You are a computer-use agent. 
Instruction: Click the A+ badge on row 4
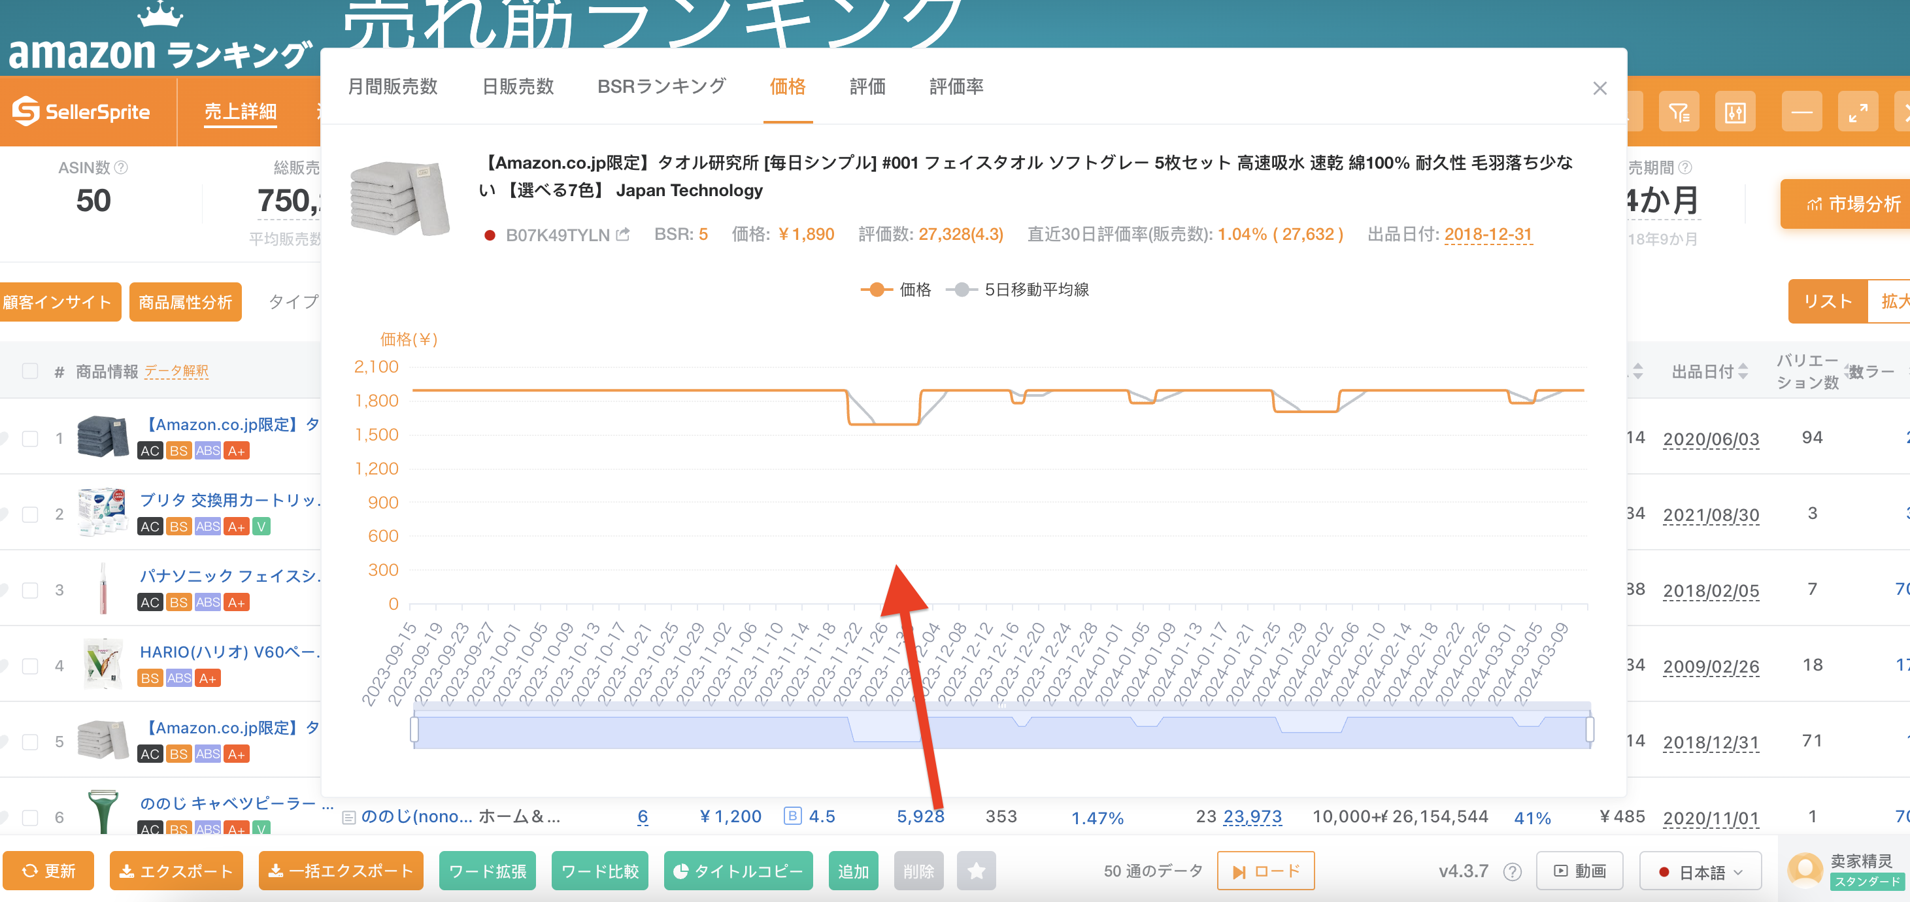pyautogui.click(x=208, y=678)
